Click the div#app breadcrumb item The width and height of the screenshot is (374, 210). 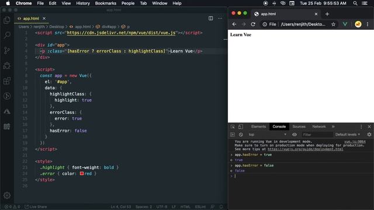pyautogui.click(x=109, y=27)
